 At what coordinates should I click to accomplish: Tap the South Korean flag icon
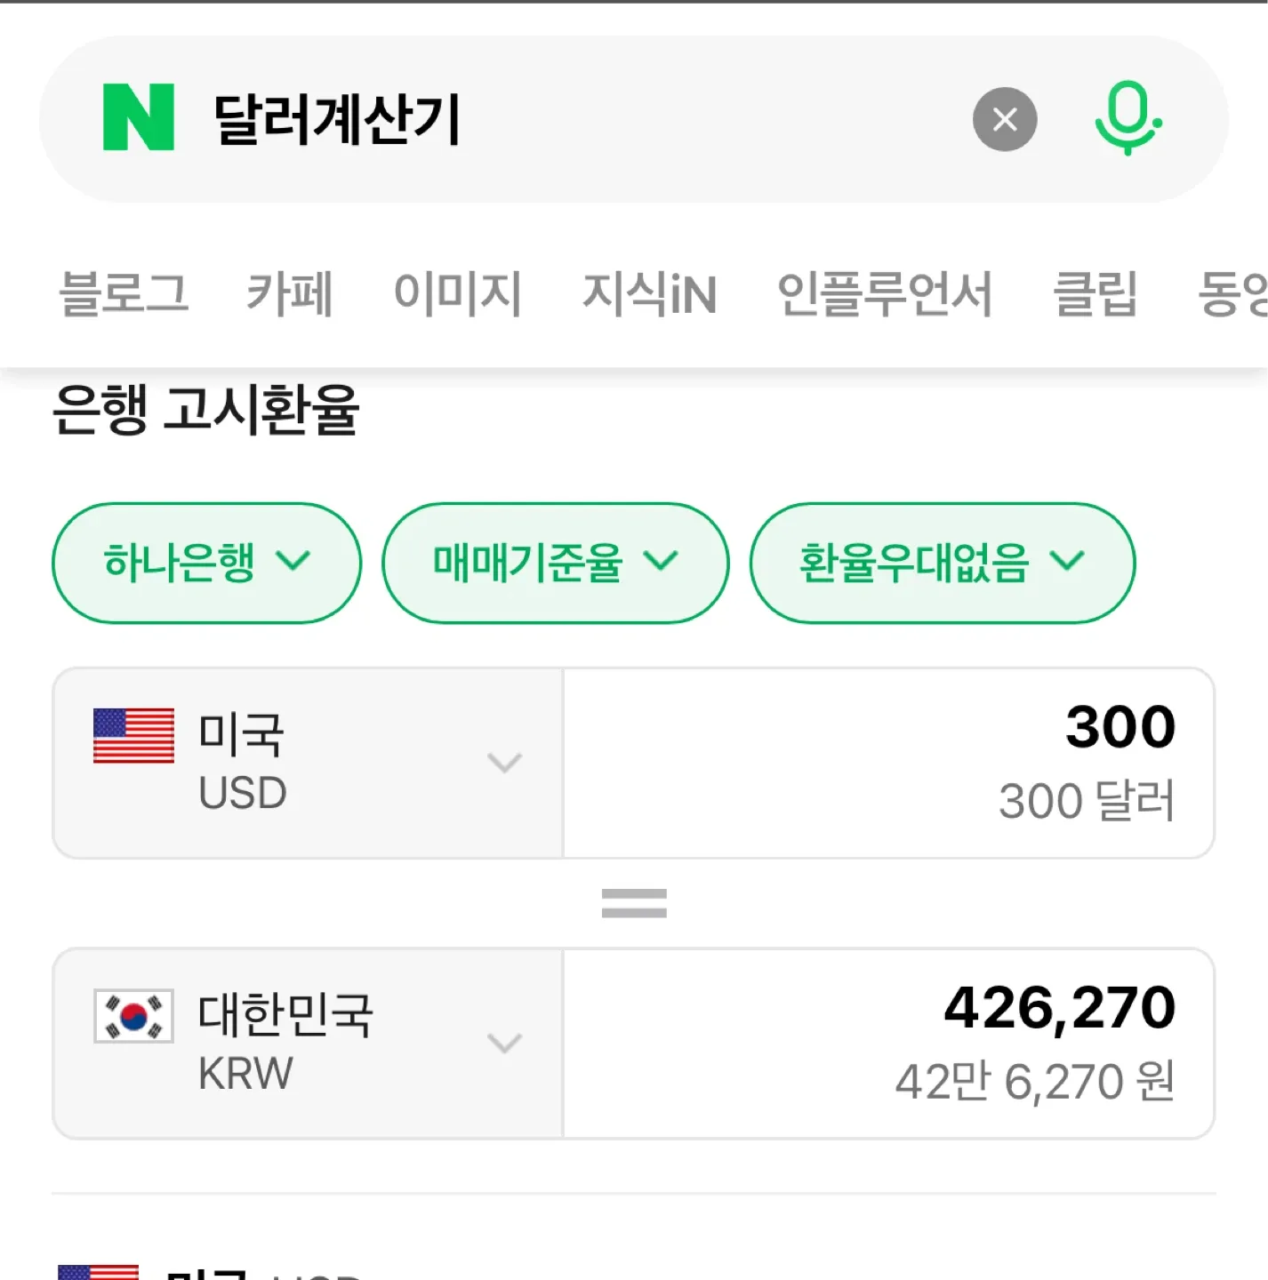pyautogui.click(x=133, y=1016)
